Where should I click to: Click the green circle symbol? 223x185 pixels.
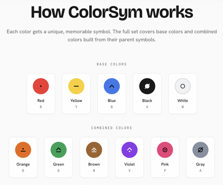(58, 150)
